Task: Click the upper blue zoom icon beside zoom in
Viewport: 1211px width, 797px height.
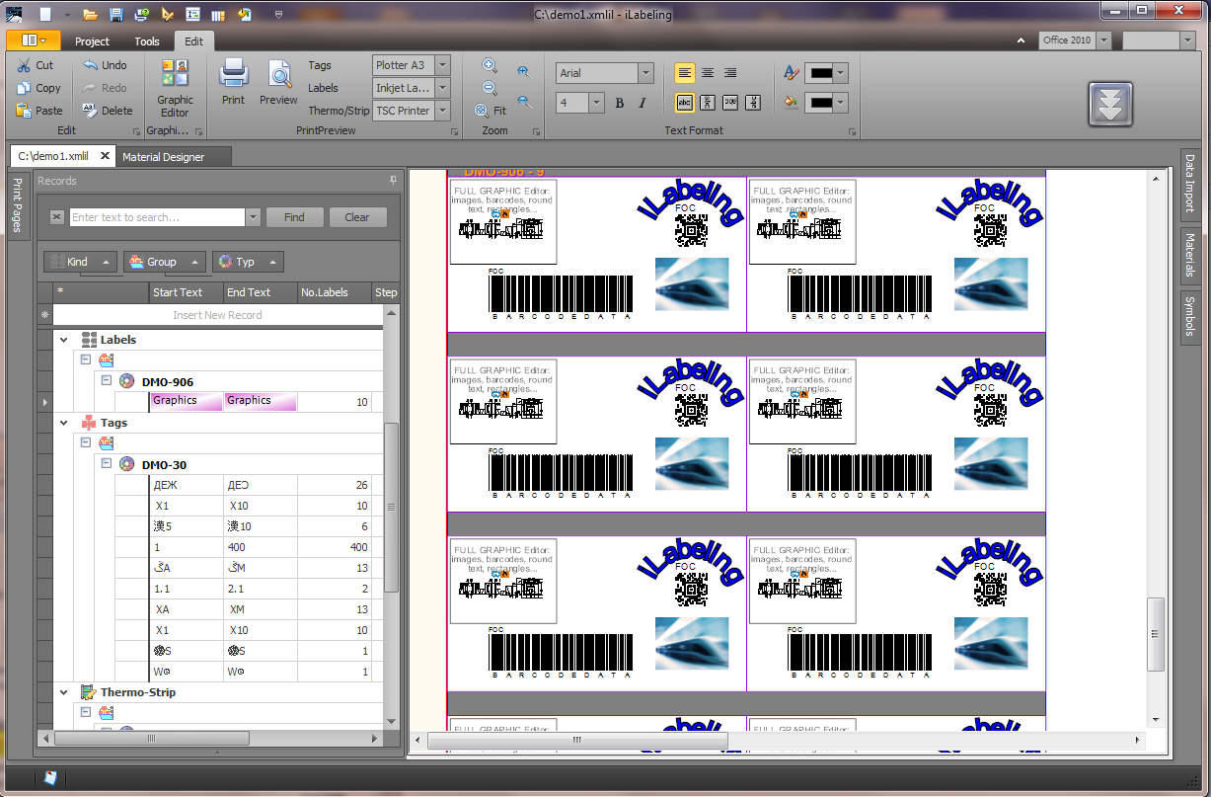Action: tap(523, 72)
